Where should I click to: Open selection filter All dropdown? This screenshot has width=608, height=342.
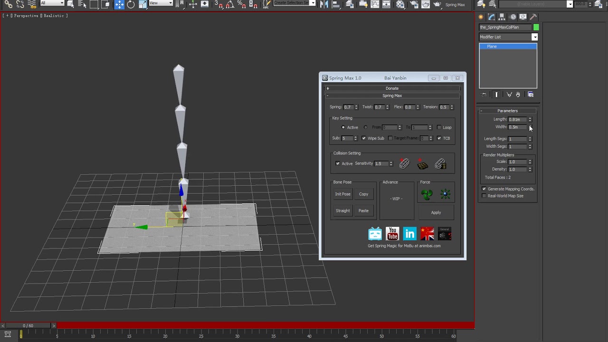52,3
